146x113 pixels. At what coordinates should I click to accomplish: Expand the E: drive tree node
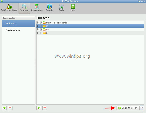point(38,33)
